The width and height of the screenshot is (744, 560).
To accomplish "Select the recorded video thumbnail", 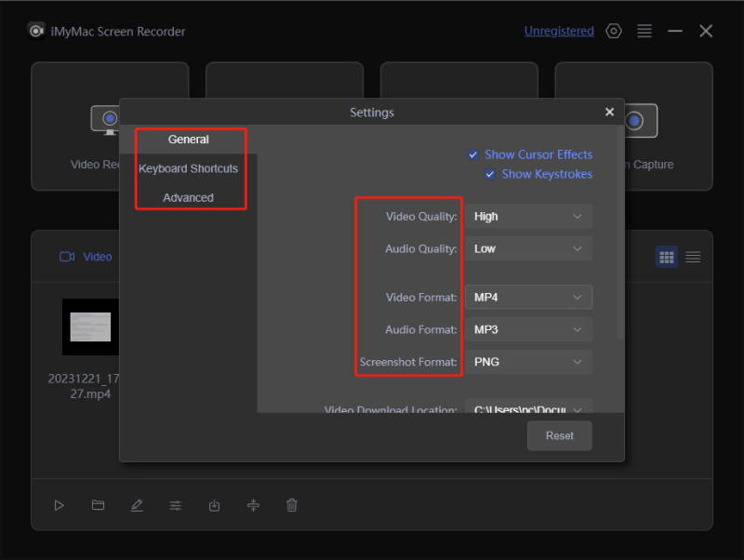I will (x=90, y=327).
